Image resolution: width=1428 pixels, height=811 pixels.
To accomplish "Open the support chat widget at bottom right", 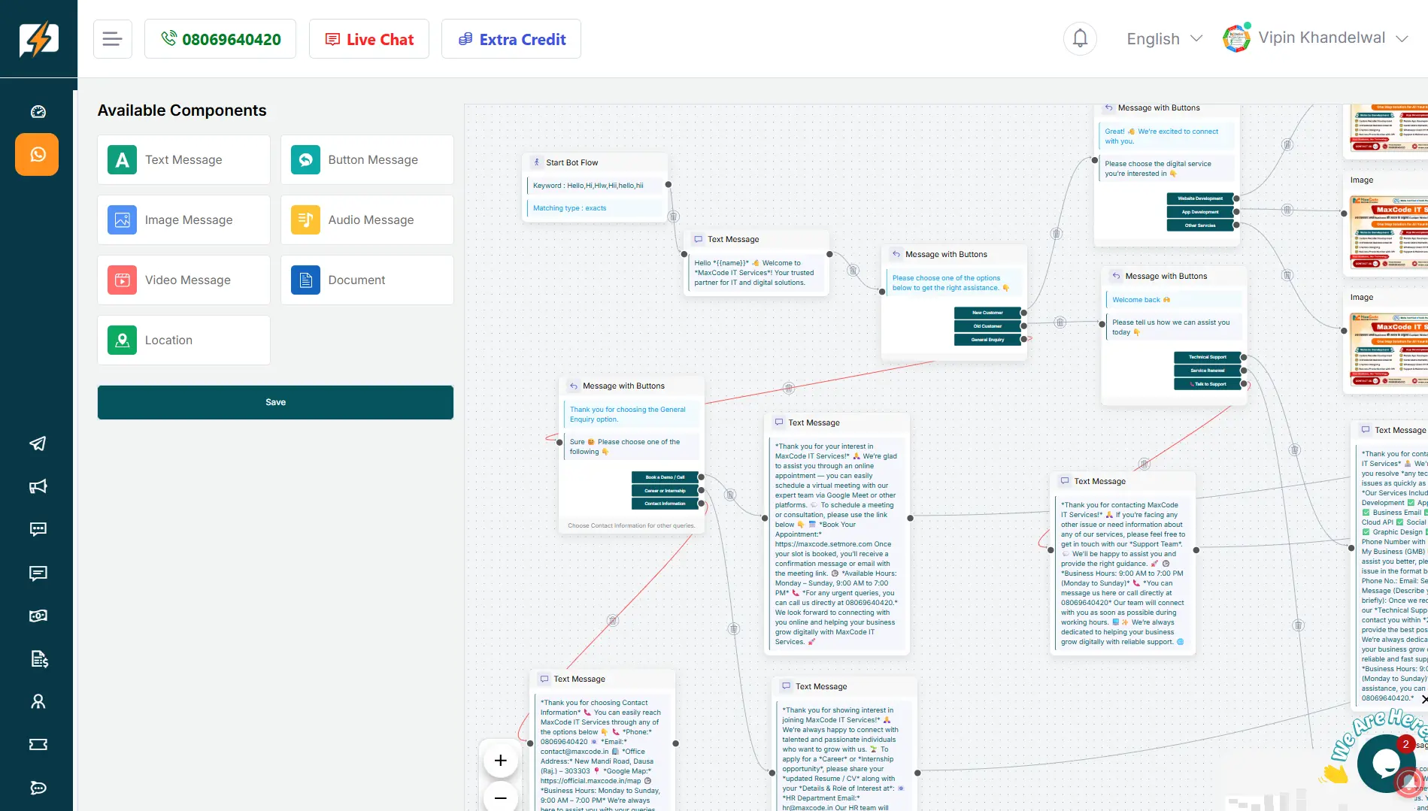I will point(1386,764).
